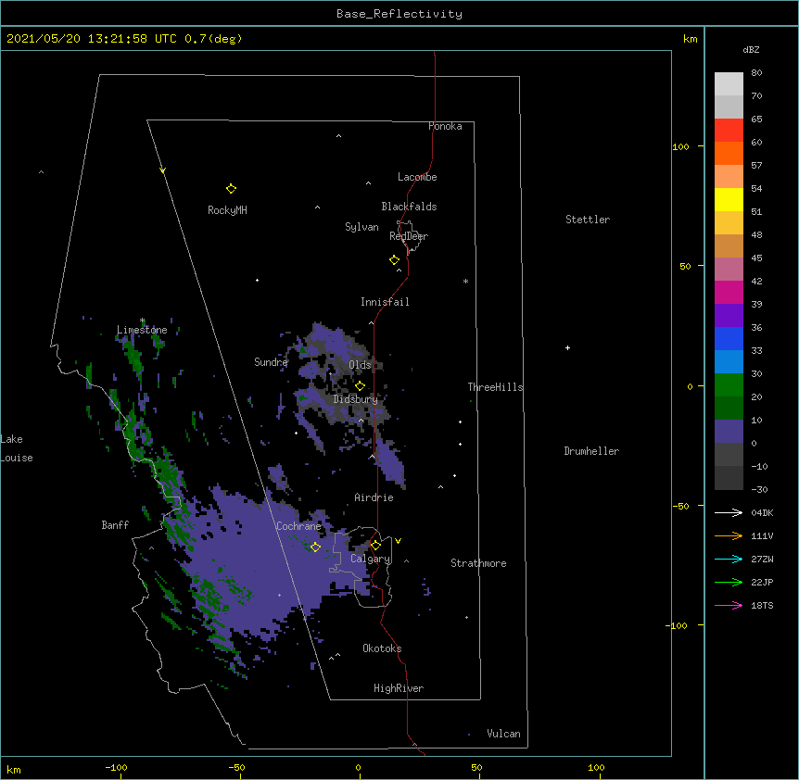Select the RockyMH label
799x780 pixels.
click(x=227, y=210)
